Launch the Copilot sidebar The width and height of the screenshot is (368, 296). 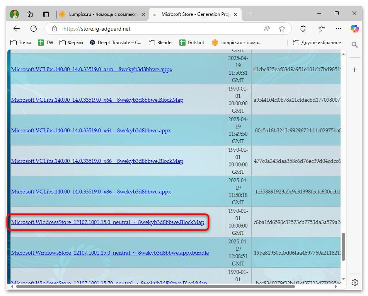[x=354, y=29]
